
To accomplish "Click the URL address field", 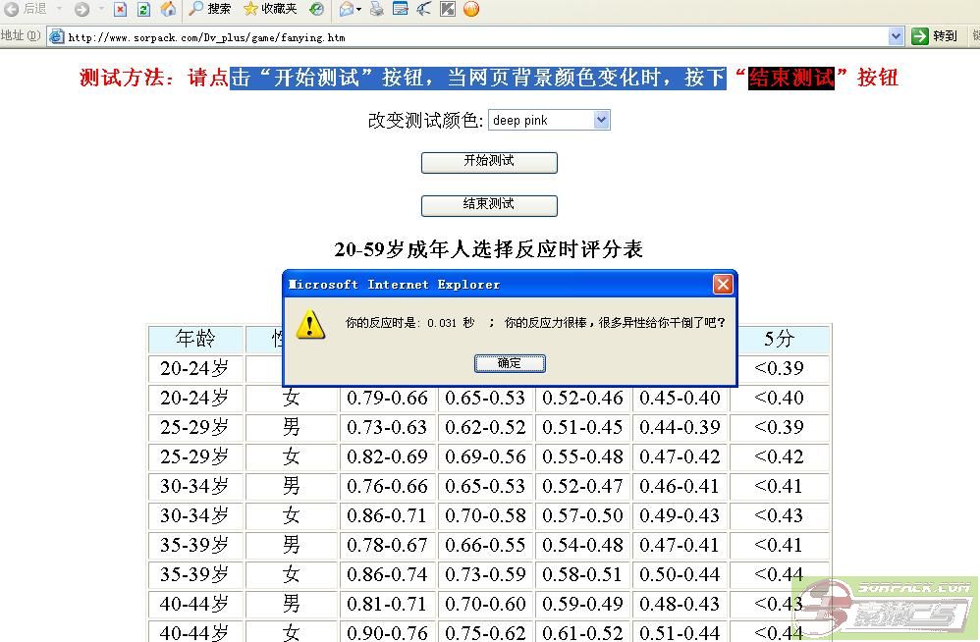I will click(471, 37).
